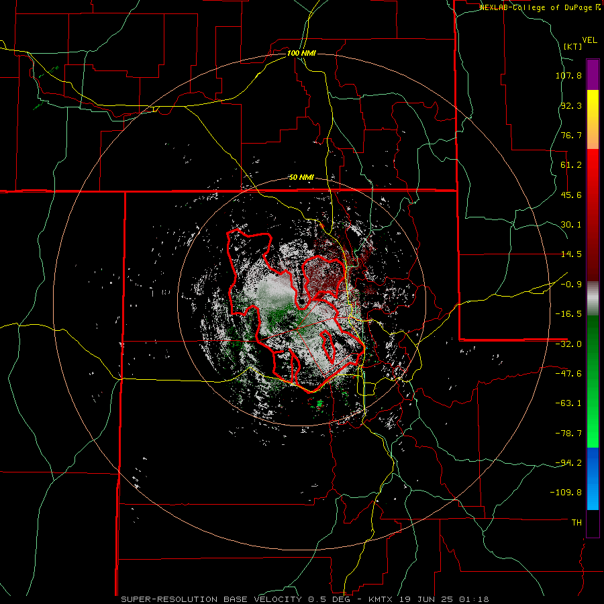This screenshot has width=604, height=604.
Task: Select the -47.6 scale value
Action: pos(568,374)
